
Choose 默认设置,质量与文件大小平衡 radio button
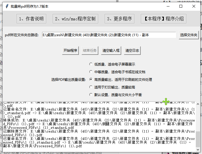point(116,95)
